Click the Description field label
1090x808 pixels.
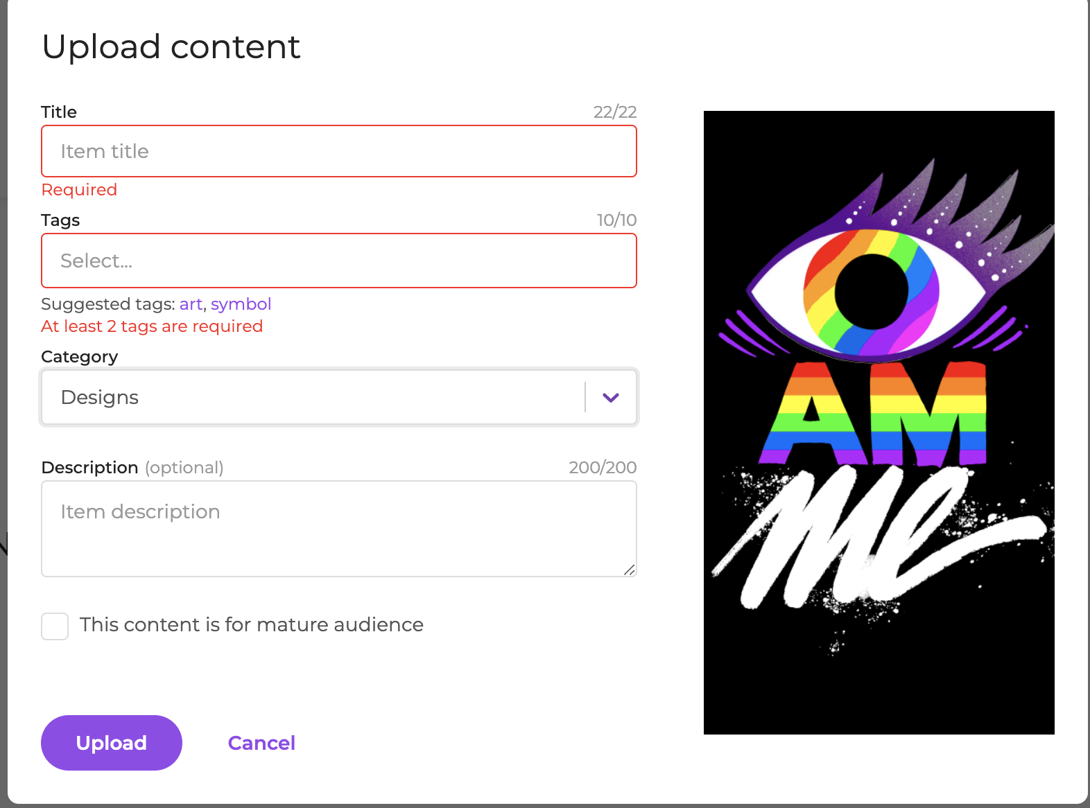tap(90, 468)
